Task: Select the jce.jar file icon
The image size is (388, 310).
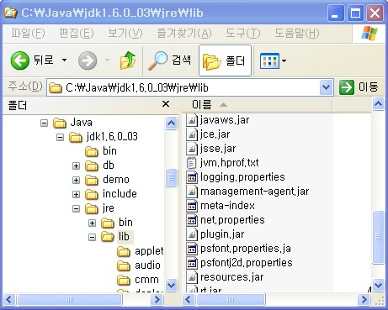Action: coord(192,134)
